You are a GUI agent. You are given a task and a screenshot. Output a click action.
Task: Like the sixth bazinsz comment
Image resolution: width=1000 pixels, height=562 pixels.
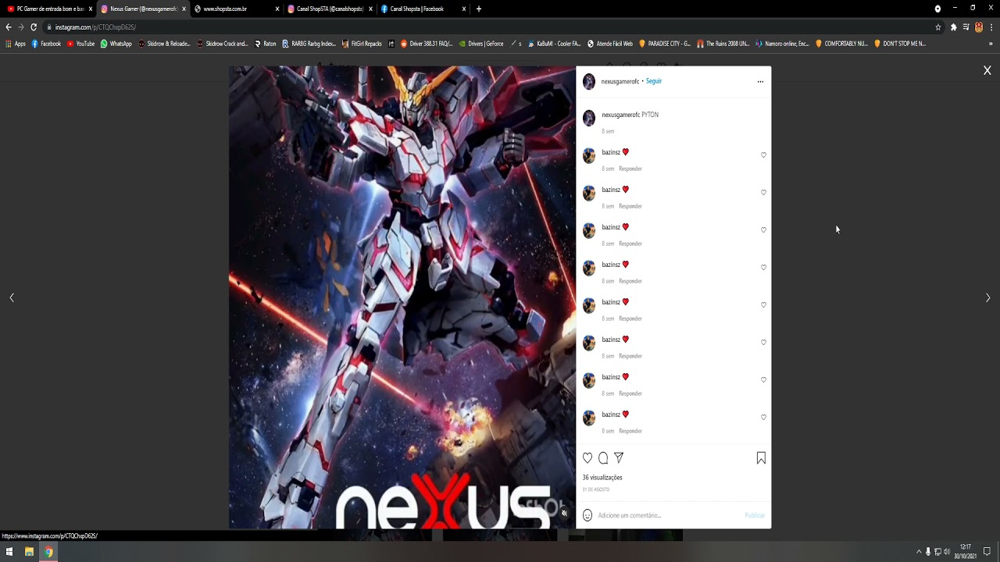(763, 343)
